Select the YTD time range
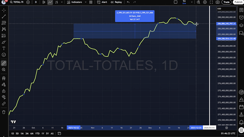The image size is (244, 137). 37,133
